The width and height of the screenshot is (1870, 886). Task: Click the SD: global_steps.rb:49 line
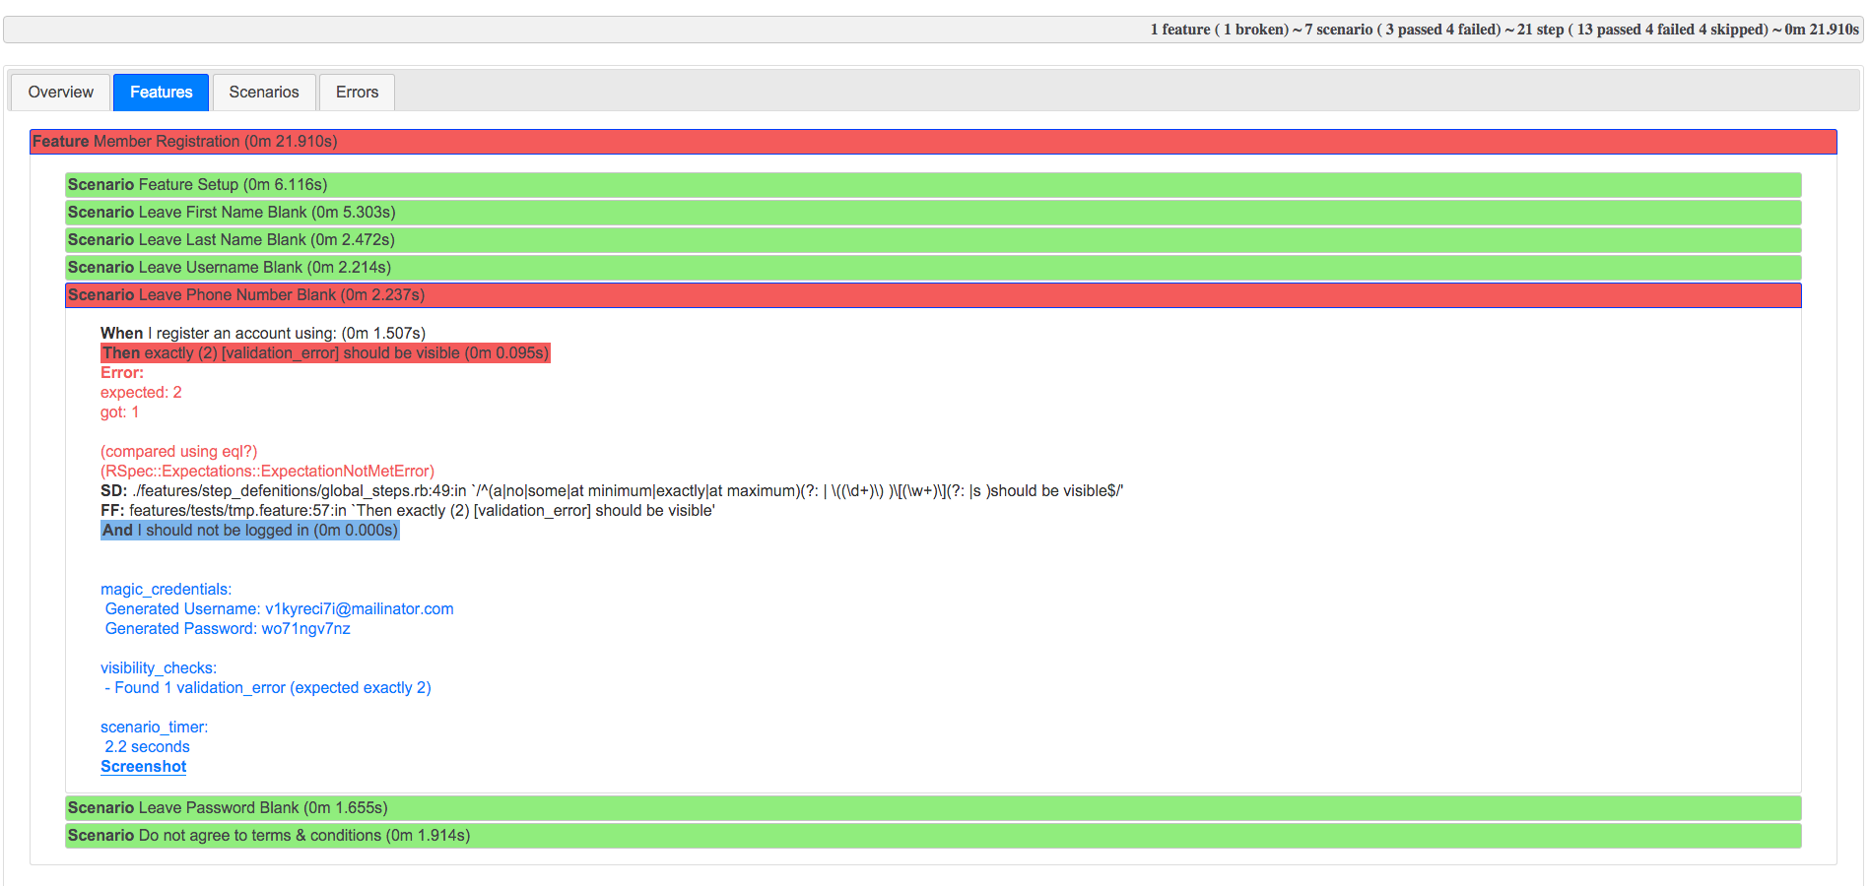coord(612,491)
